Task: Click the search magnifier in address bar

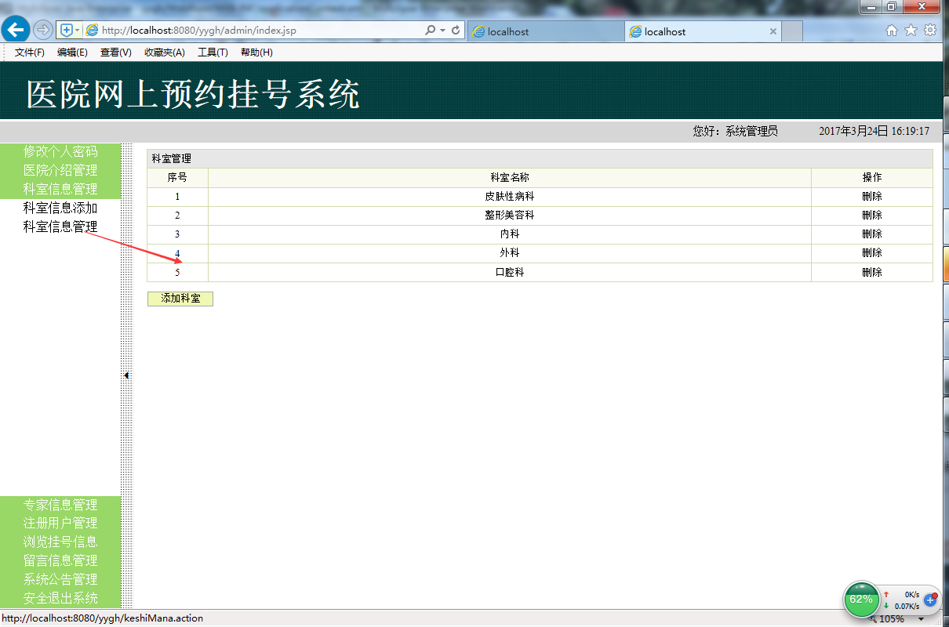Action: (430, 30)
